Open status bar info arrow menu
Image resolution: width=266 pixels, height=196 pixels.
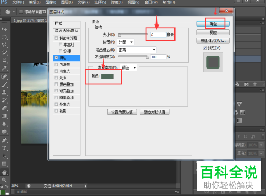tap(85, 186)
